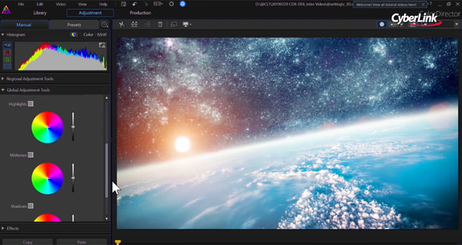The height and width of the screenshot is (245, 462).
Task: Select the scissors split tool
Action: (121, 24)
